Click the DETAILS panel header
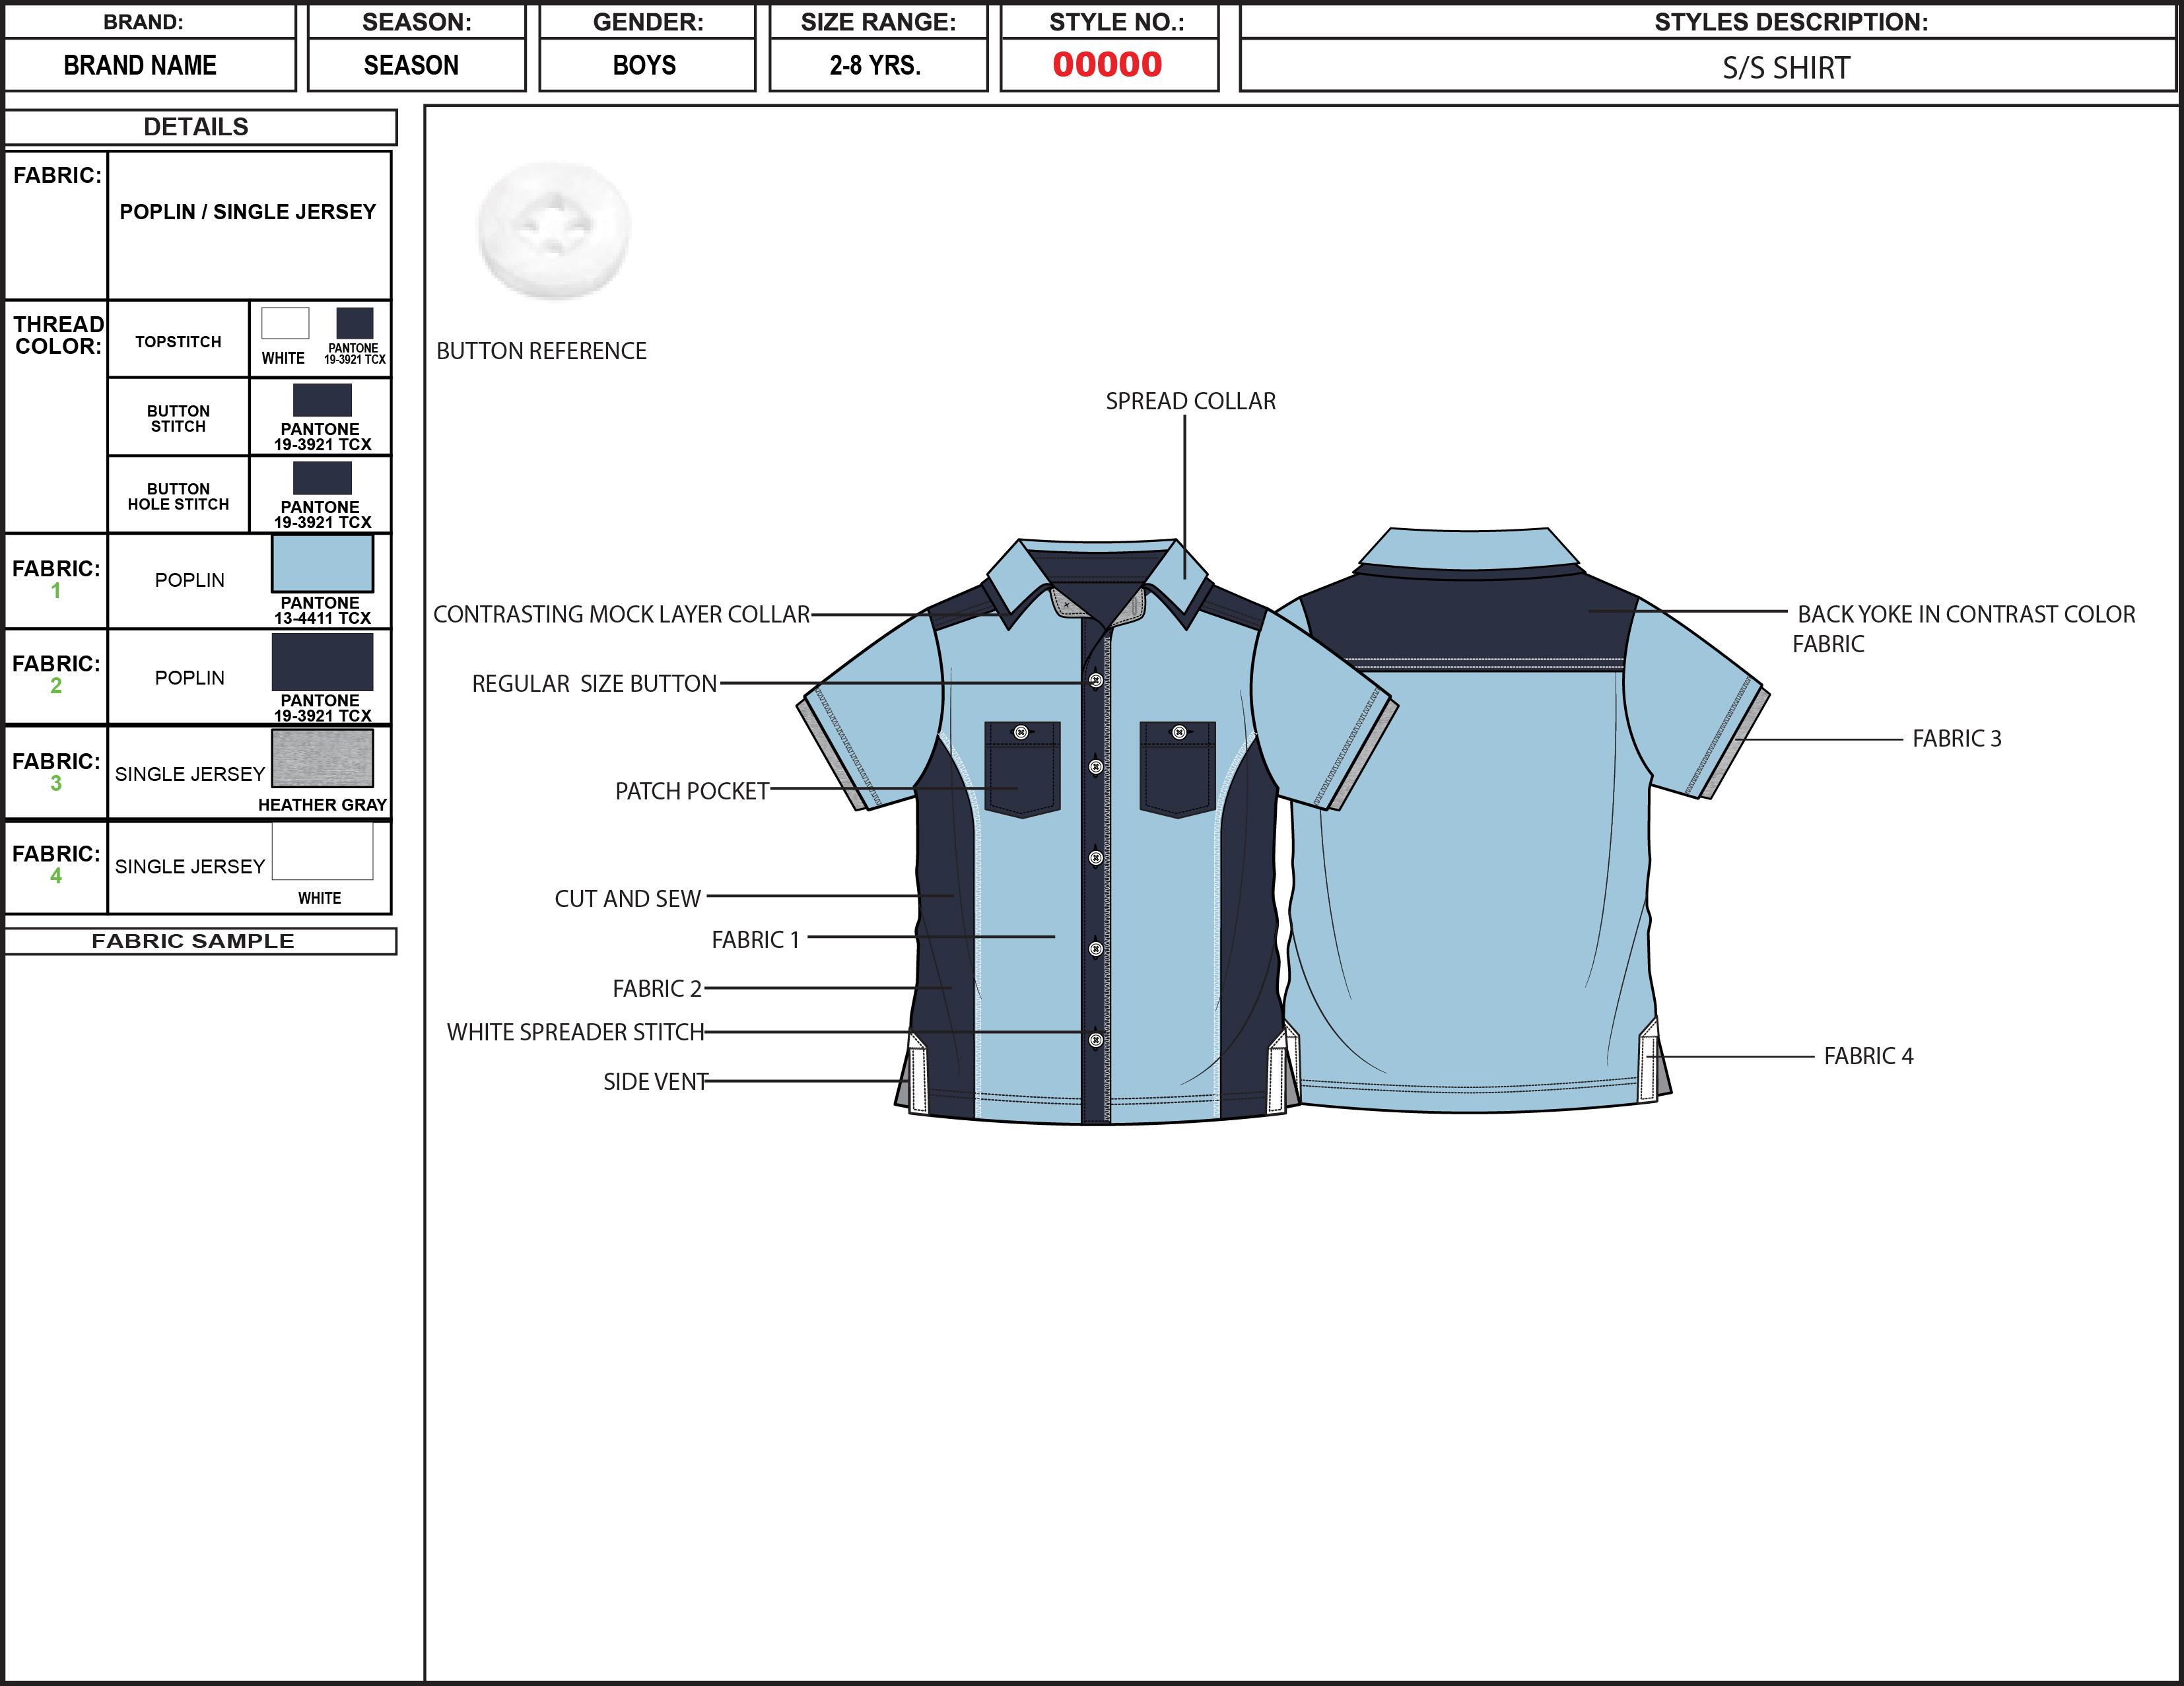Screen dimensions: 2184x1686 pos(197,127)
